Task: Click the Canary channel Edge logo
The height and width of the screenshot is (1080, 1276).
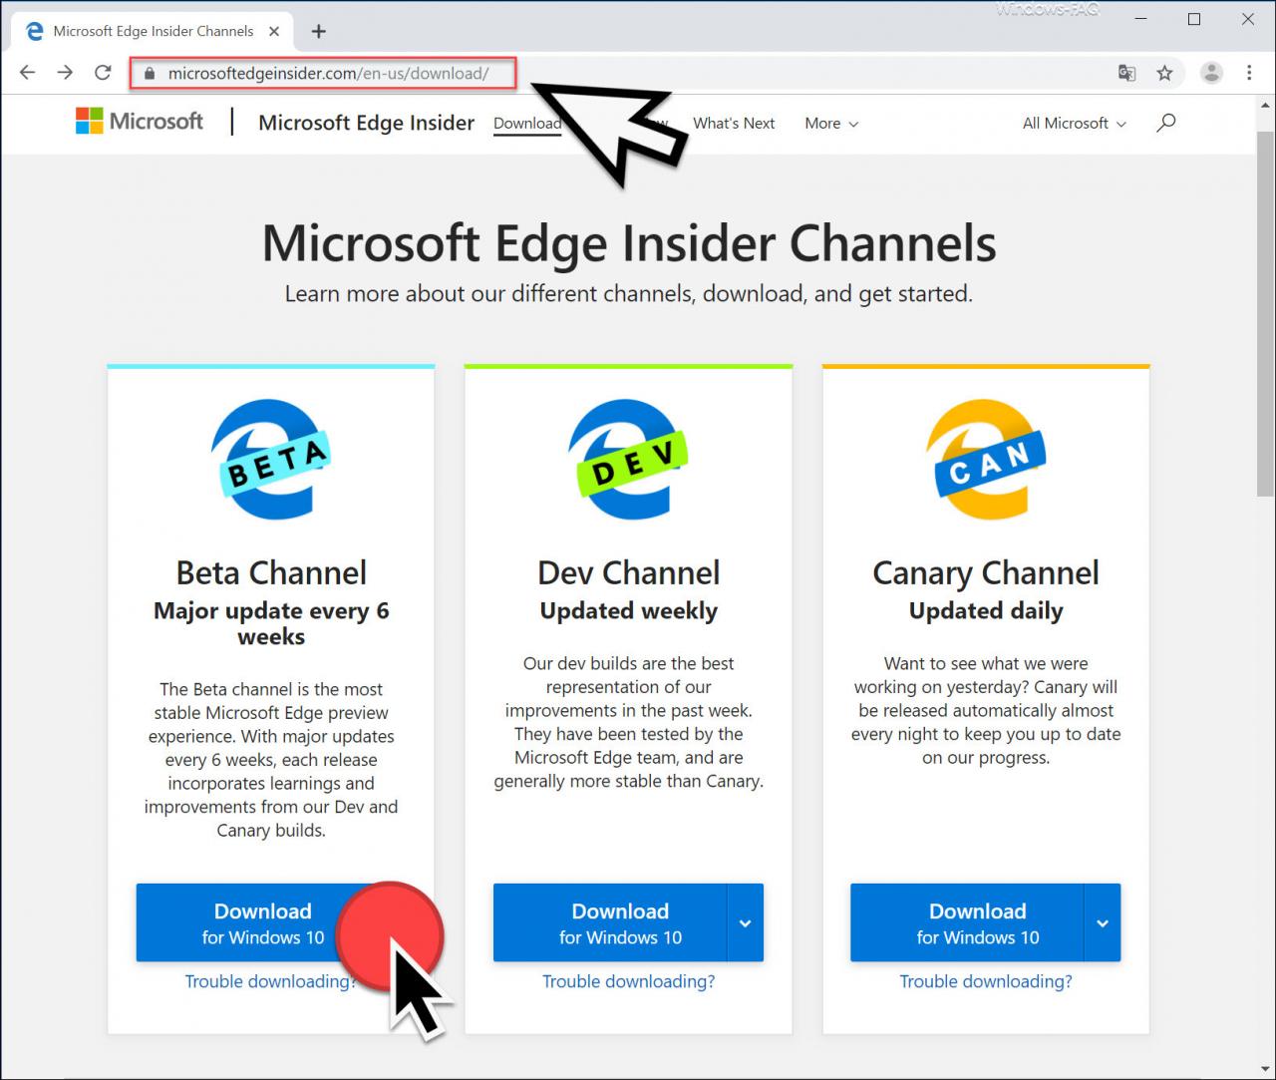Action: coord(985,459)
